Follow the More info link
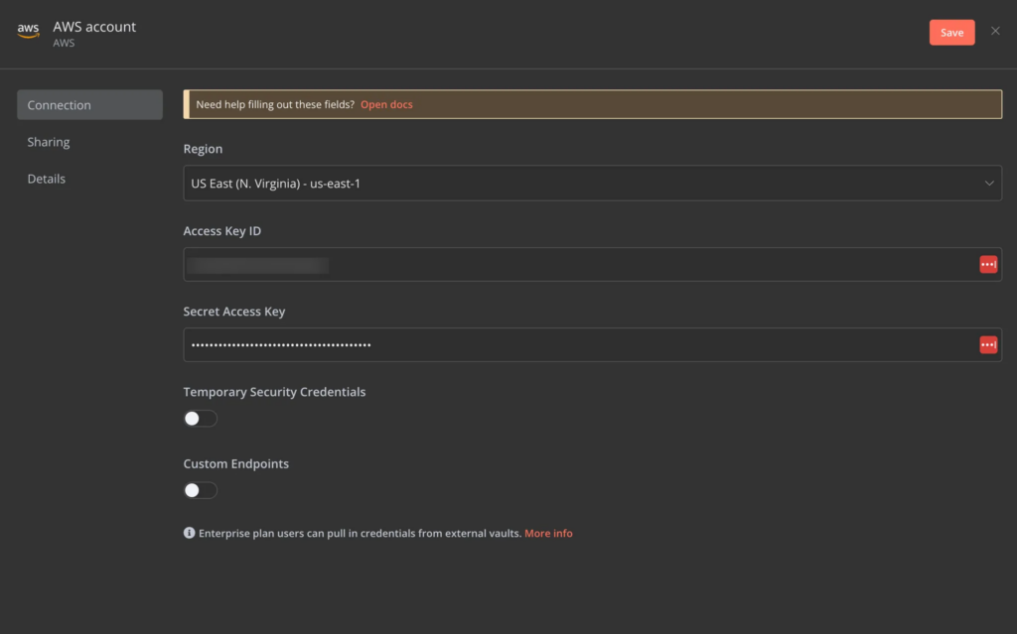 548,534
